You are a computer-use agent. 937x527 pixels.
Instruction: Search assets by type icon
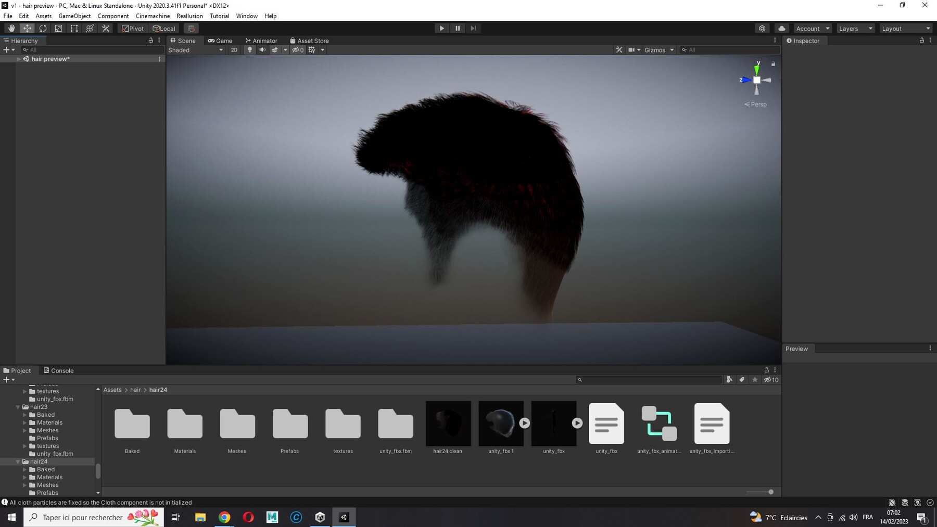[x=729, y=380]
